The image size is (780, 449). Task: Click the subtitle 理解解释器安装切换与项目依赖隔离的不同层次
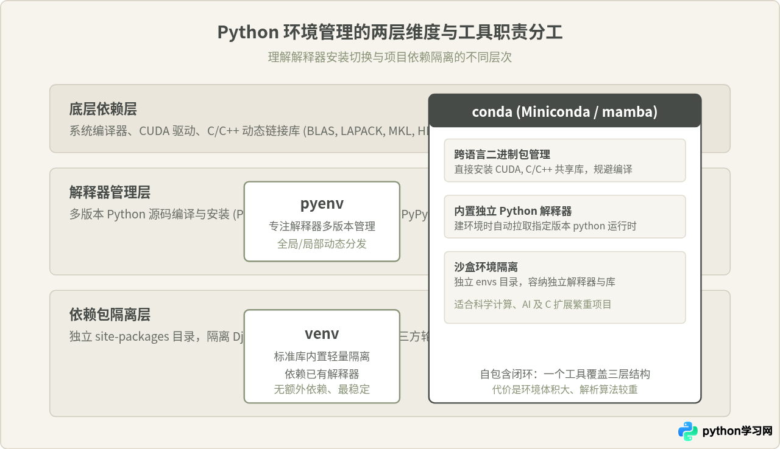390,57
